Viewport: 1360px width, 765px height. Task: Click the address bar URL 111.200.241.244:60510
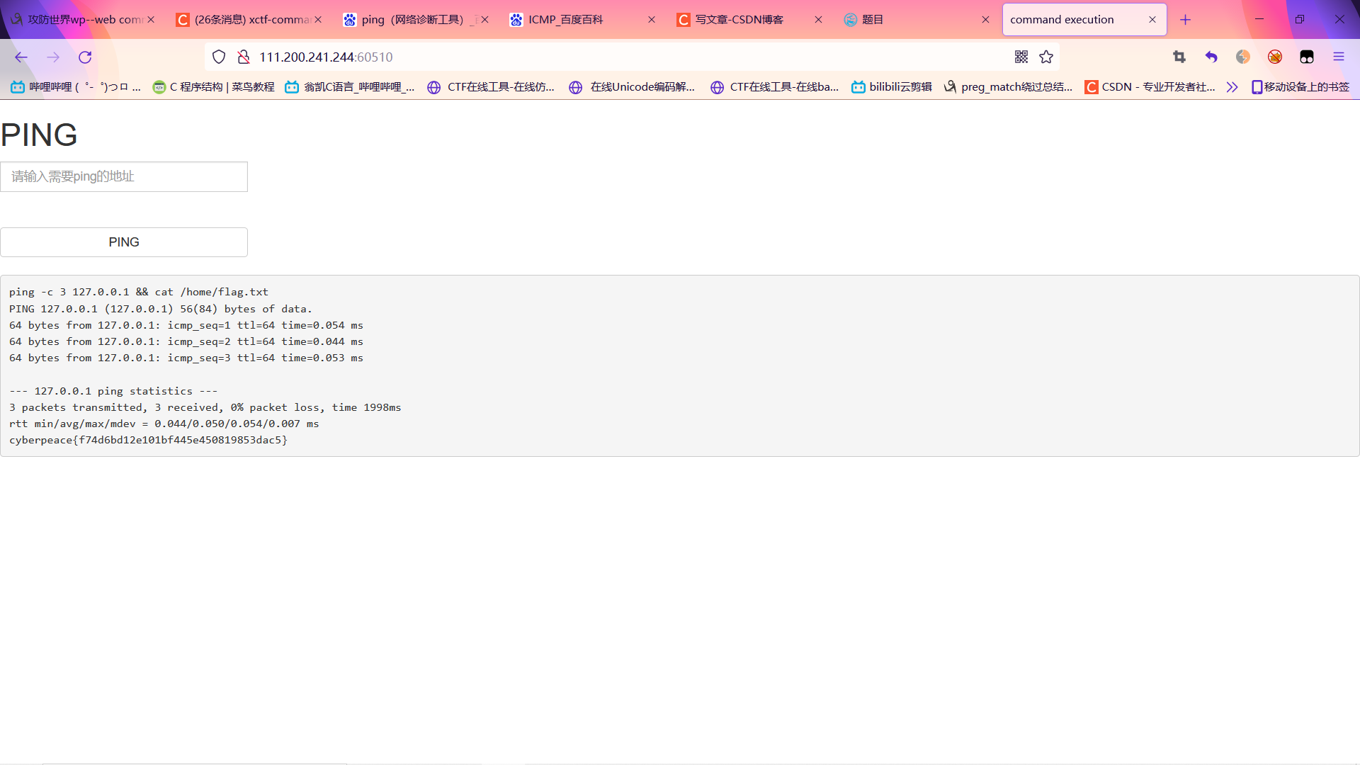pyautogui.click(x=326, y=57)
